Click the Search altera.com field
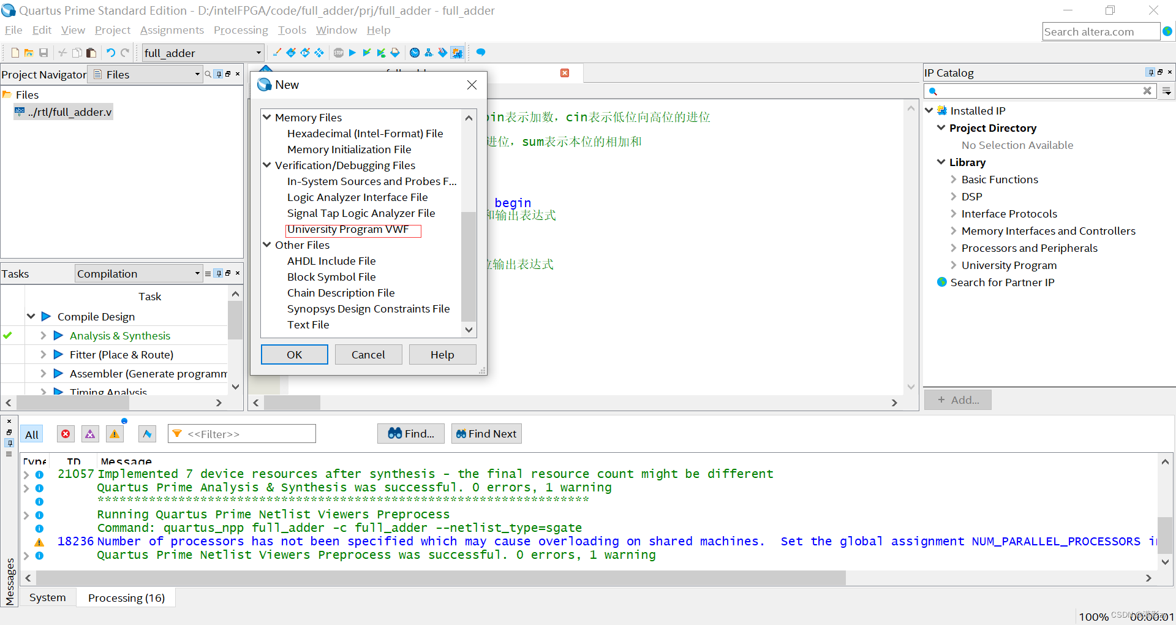This screenshot has width=1176, height=625. coord(1101,32)
